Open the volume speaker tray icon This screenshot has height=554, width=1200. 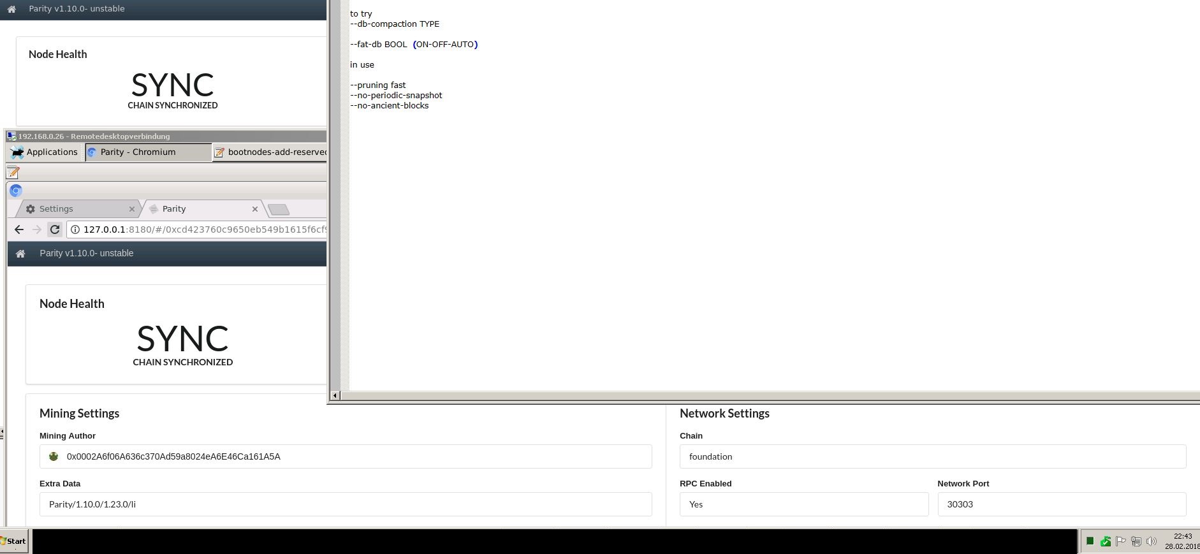(x=1151, y=541)
